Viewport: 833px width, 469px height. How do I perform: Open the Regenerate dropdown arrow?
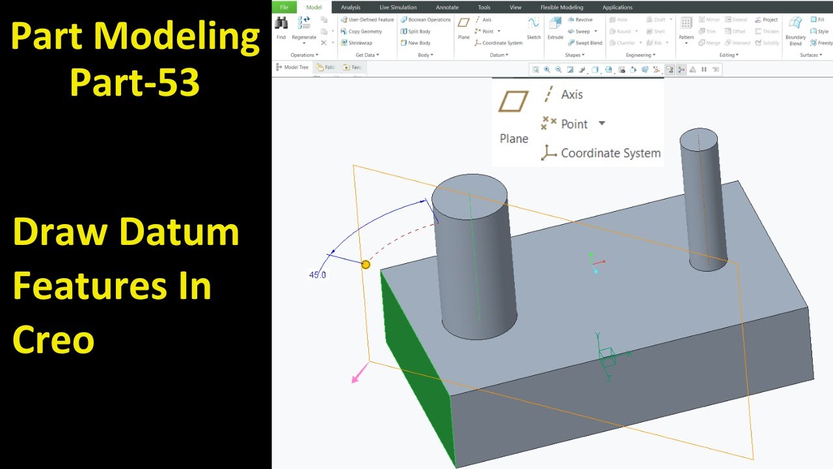(x=304, y=43)
